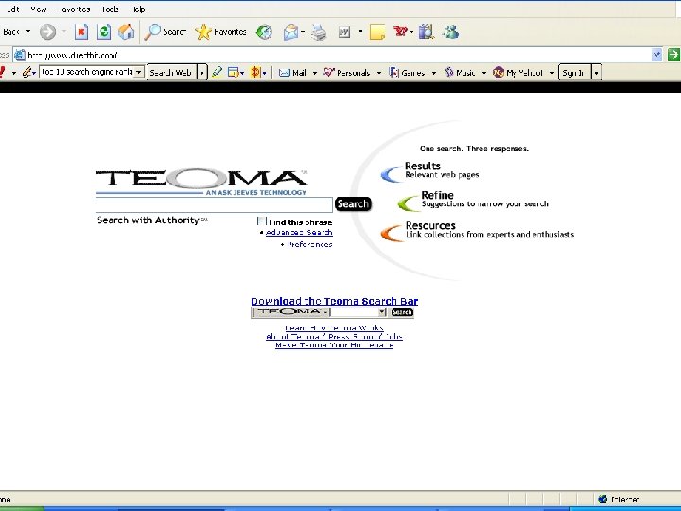This screenshot has width=681, height=511.
Task: Open the Edit menu
Action: tap(12, 9)
